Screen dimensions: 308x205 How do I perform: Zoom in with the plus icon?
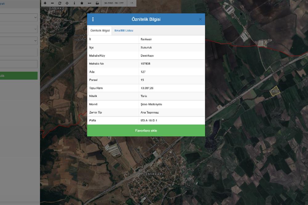45,3
